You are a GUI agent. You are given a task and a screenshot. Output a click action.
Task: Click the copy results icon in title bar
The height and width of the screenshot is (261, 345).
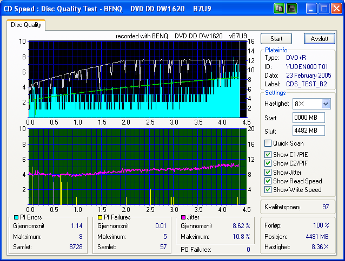pos(279,9)
